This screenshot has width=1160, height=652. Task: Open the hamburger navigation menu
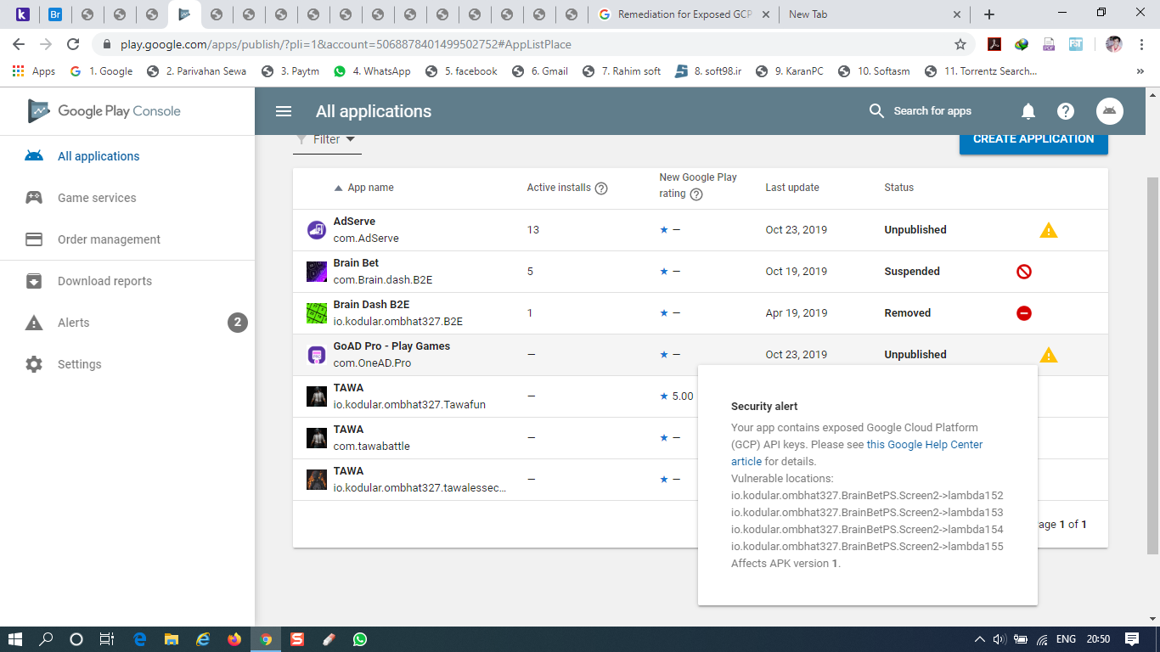[284, 111]
